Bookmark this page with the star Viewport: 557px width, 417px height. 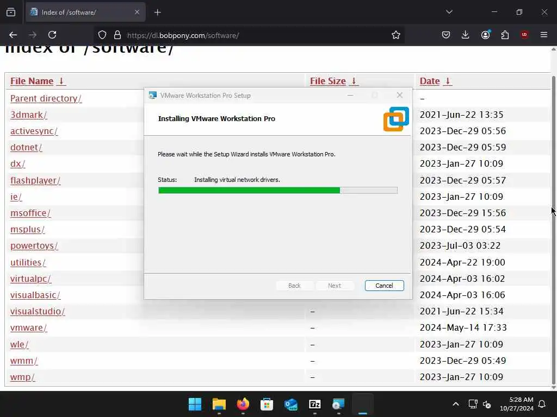[396, 35]
